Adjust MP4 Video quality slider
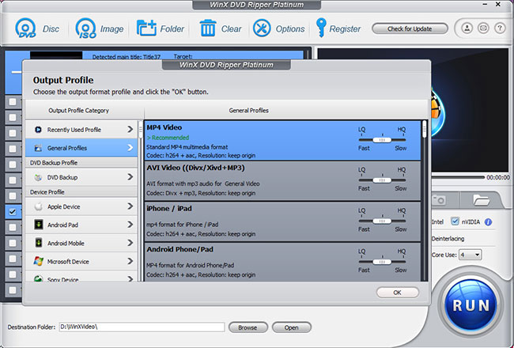This screenshot has height=348, width=514. coord(382,140)
